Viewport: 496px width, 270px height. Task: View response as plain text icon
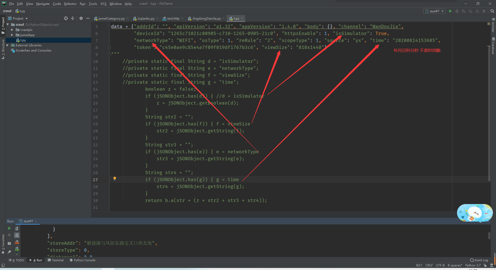(17, 228)
